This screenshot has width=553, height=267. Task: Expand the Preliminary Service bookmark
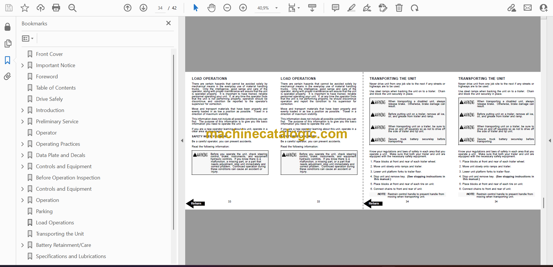[x=22, y=122]
